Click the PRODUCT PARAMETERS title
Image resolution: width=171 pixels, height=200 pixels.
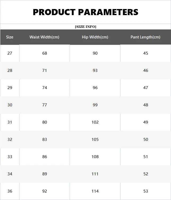coord(85,12)
